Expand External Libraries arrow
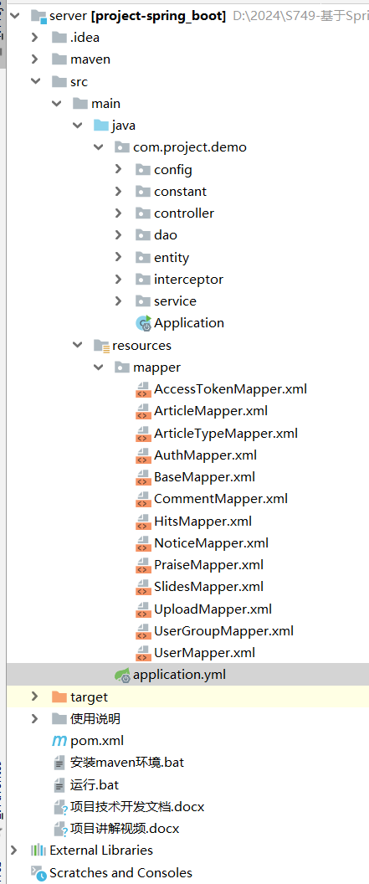Image resolution: width=369 pixels, height=884 pixels. click(15, 850)
